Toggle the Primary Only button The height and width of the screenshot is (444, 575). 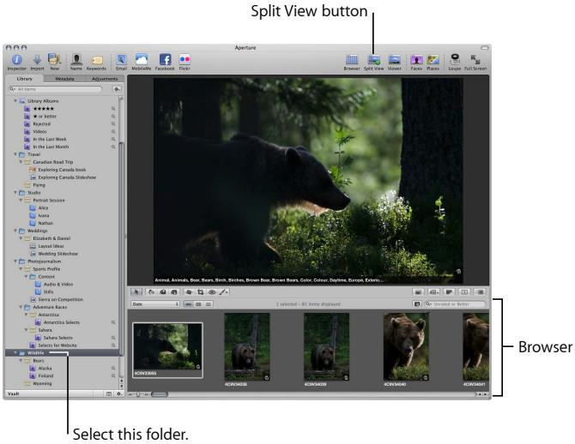pyautogui.click(x=464, y=292)
